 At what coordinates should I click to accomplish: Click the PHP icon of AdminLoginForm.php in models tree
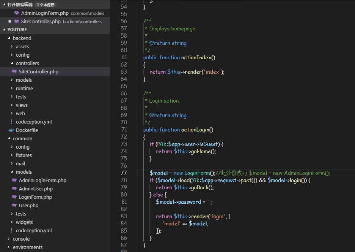(x=14, y=180)
